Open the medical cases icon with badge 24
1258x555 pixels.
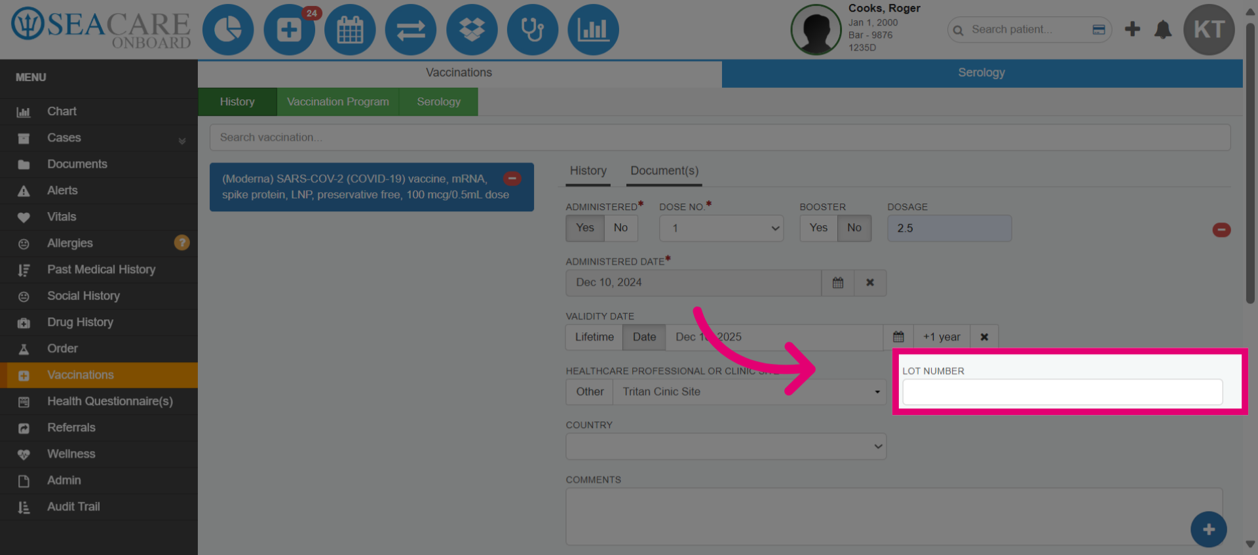point(289,29)
